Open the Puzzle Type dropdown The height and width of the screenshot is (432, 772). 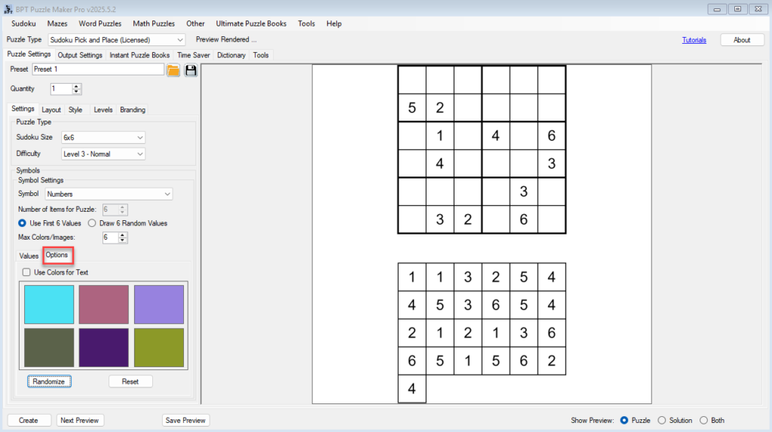click(x=117, y=40)
